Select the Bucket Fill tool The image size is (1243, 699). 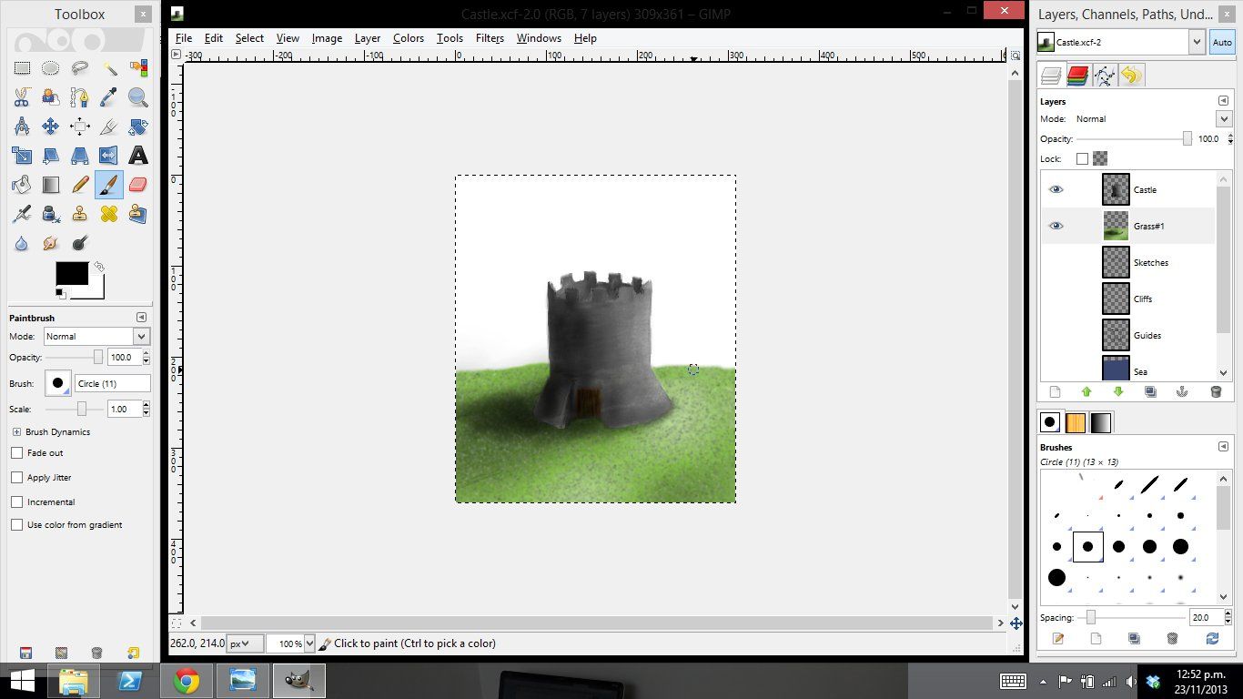coord(23,184)
